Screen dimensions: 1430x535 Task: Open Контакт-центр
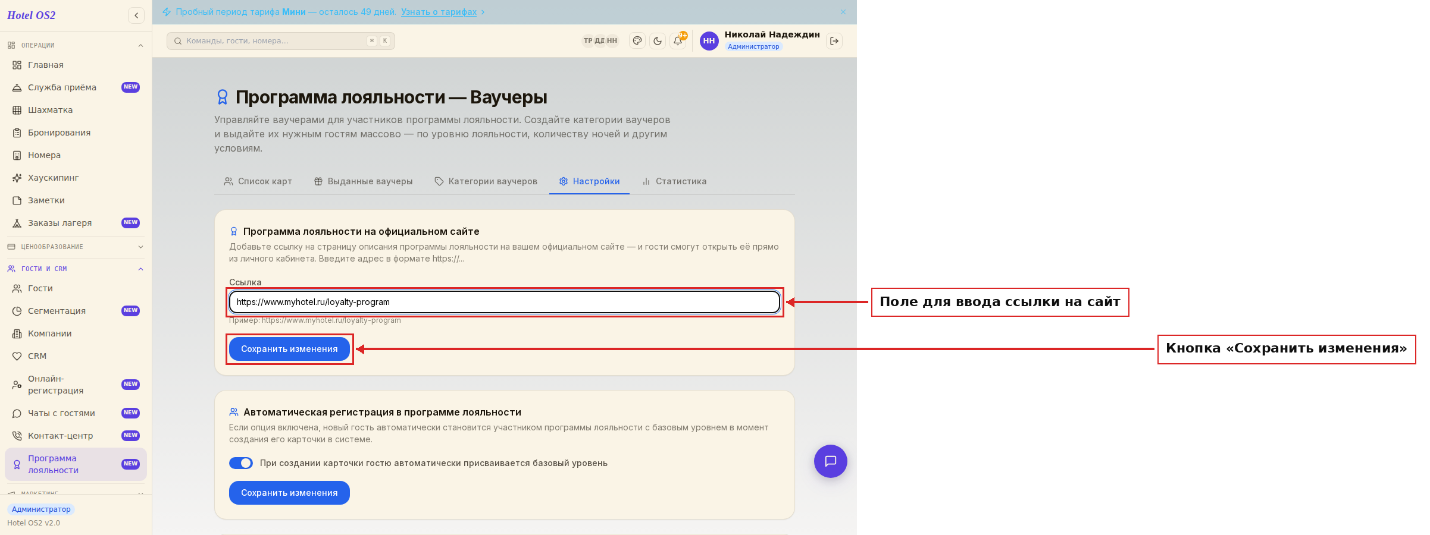76,436
